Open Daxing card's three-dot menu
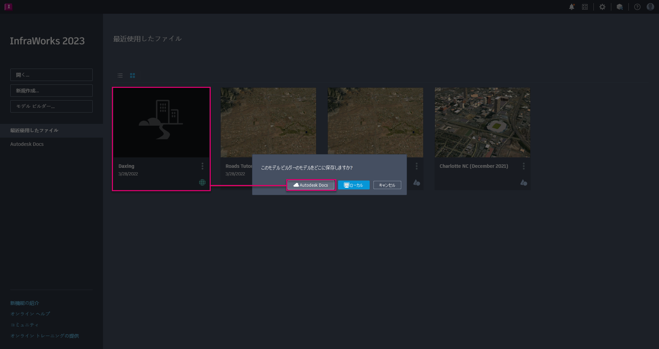Image resolution: width=659 pixels, height=349 pixels. click(x=203, y=166)
